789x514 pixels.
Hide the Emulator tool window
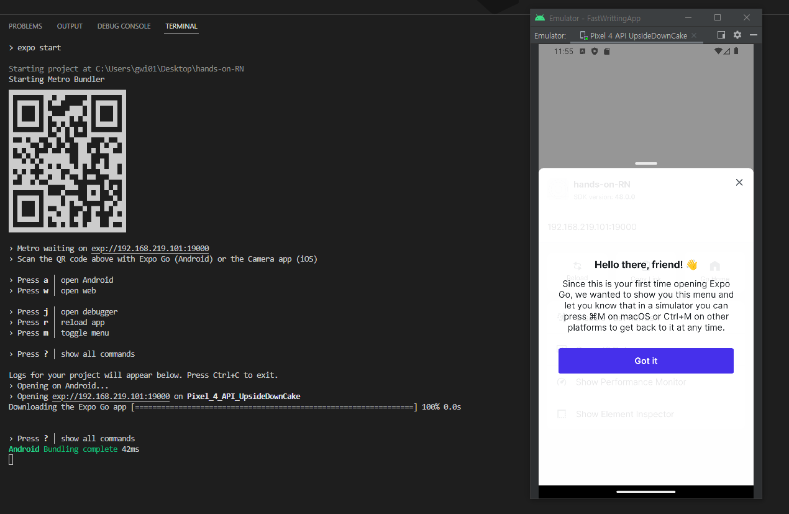coord(754,35)
